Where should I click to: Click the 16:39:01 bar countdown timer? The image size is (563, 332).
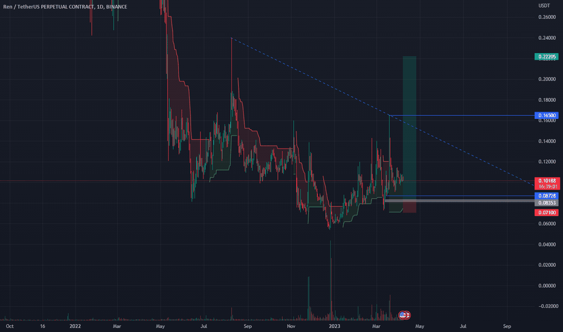(x=547, y=187)
